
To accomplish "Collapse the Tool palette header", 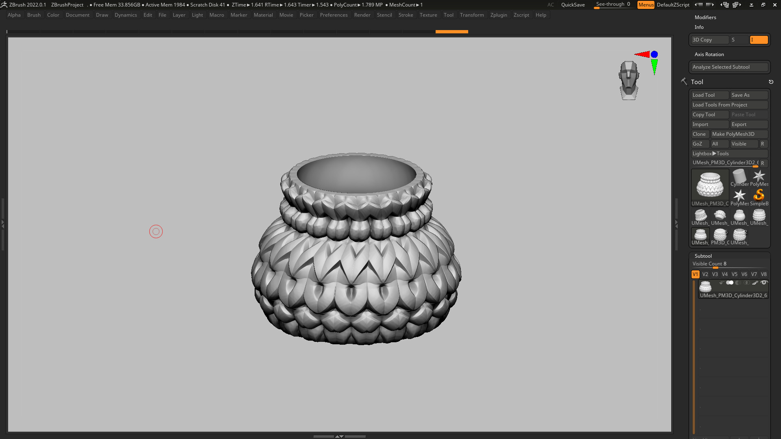I will click(697, 82).
